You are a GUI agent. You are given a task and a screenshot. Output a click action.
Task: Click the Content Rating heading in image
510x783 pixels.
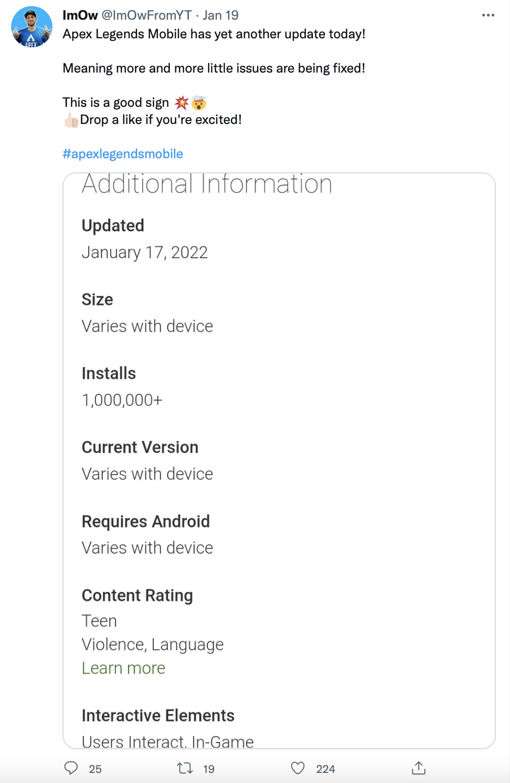(x=137, y=595)
